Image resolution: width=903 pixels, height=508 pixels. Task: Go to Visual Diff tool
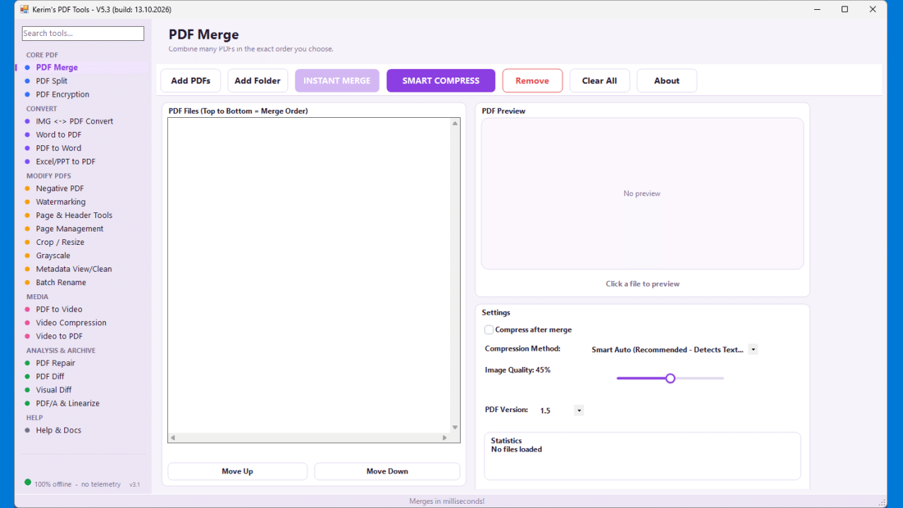coord(54,390)
